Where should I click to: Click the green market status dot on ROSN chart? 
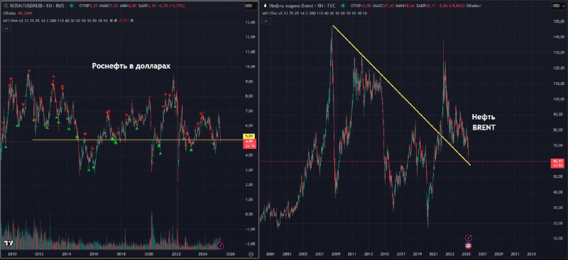point(72,6)
